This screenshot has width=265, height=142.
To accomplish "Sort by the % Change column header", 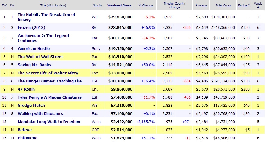I will point(146,5).
